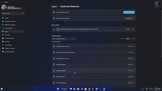Expand Facial Recognition (Windows Hello) entry

pyautogui.click(x=134, y=53)
